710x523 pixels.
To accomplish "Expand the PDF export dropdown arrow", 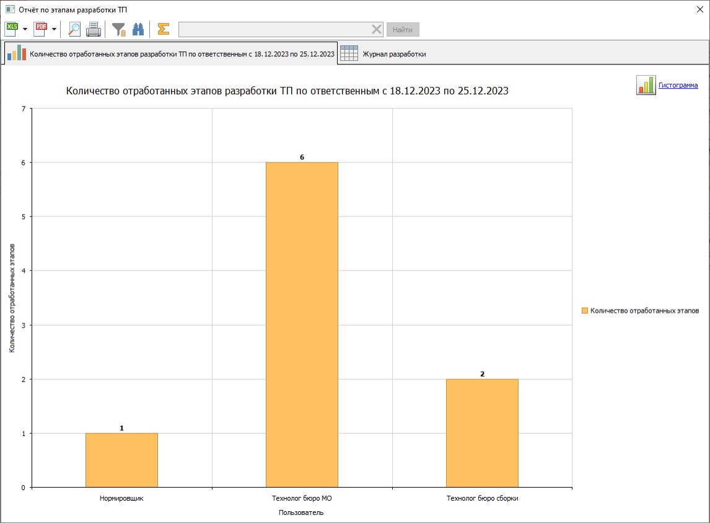I will pos(54,29).
